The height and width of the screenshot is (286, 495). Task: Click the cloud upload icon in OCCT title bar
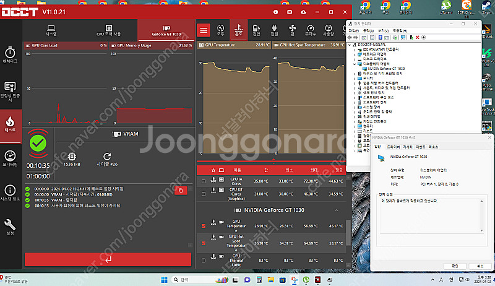[x=303, y=12]
